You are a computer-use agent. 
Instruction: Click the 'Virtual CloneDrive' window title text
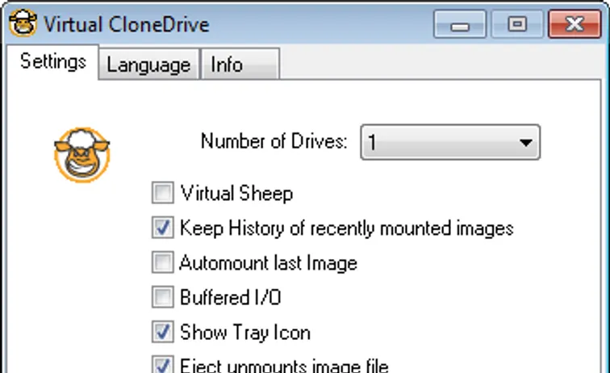[x=127, y=24]
